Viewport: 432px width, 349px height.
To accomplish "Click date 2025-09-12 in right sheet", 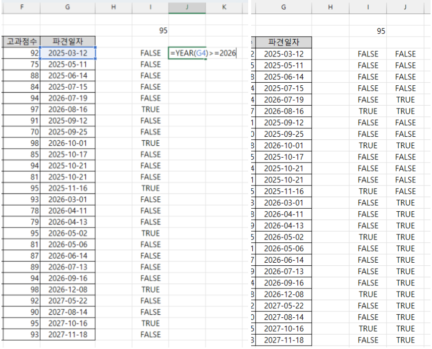I will pyautogui.click(x=284, y=122).
